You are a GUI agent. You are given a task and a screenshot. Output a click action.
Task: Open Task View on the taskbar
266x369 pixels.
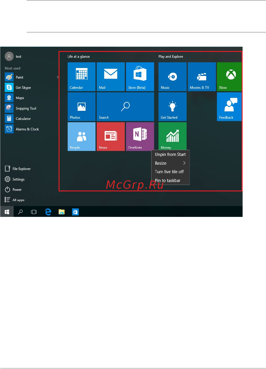click(x=34, y=212)
